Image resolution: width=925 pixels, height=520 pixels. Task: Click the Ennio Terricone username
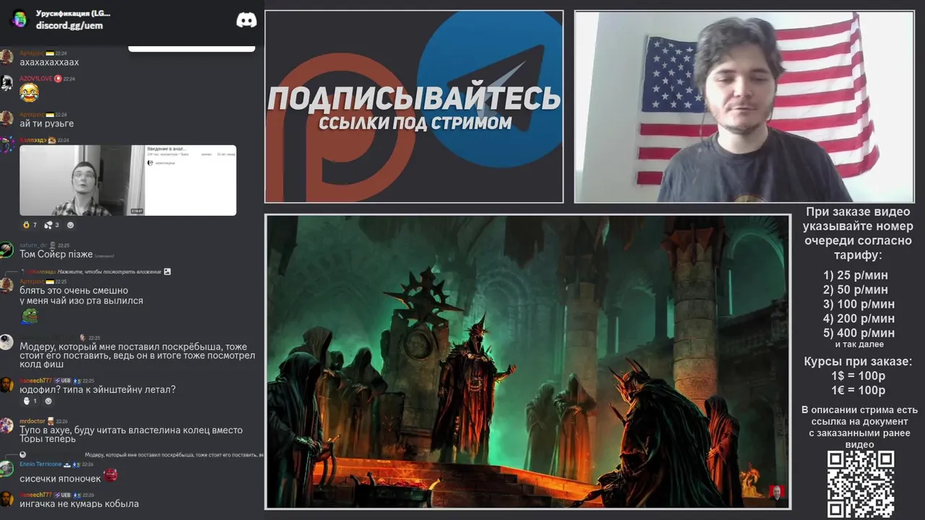click(40, 464)
